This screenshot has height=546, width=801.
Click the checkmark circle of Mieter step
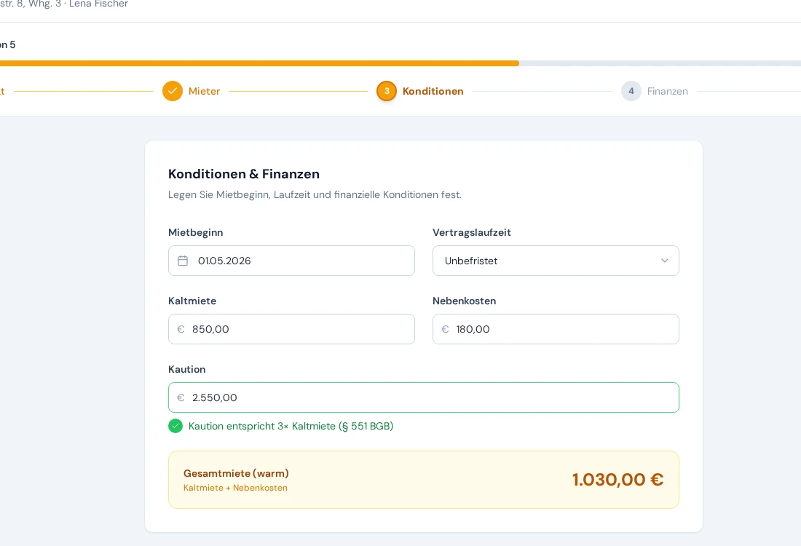point(173,91)
